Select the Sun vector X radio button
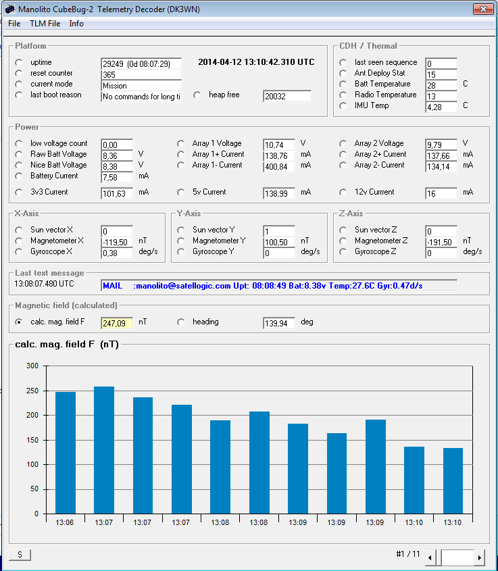Screen dimensions: 498x571 (19, 230)
